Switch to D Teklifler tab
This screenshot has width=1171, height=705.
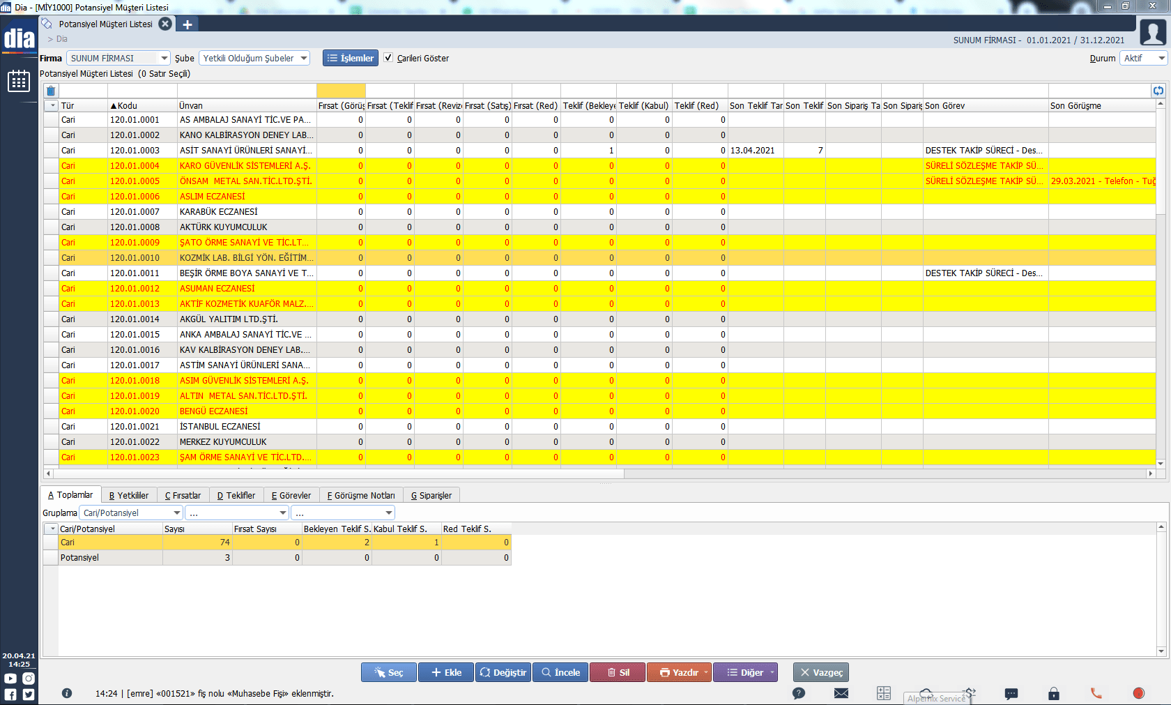pyautogui.click(x=236, y=496)
